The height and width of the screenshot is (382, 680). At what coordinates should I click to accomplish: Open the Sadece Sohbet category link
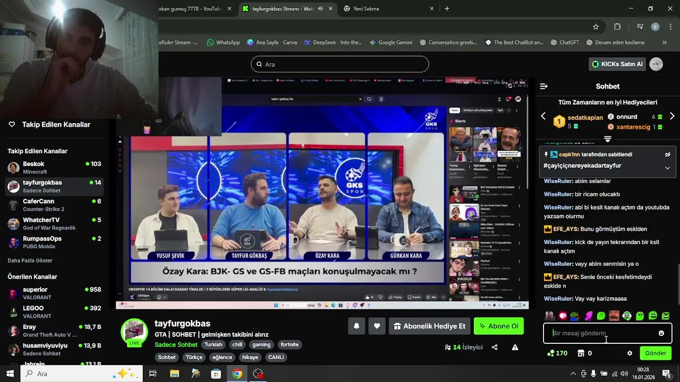coord(176,345)
